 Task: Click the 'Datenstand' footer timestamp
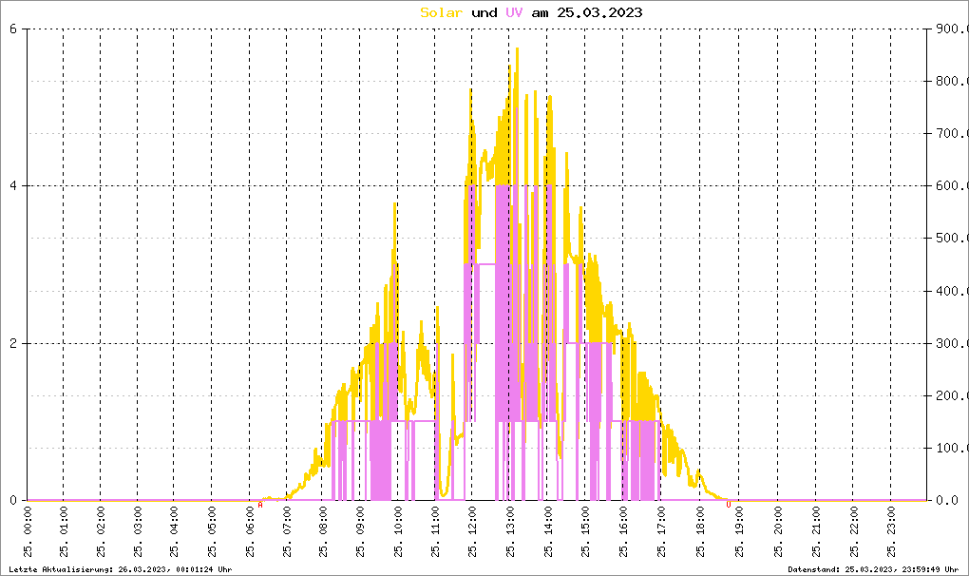873,569
